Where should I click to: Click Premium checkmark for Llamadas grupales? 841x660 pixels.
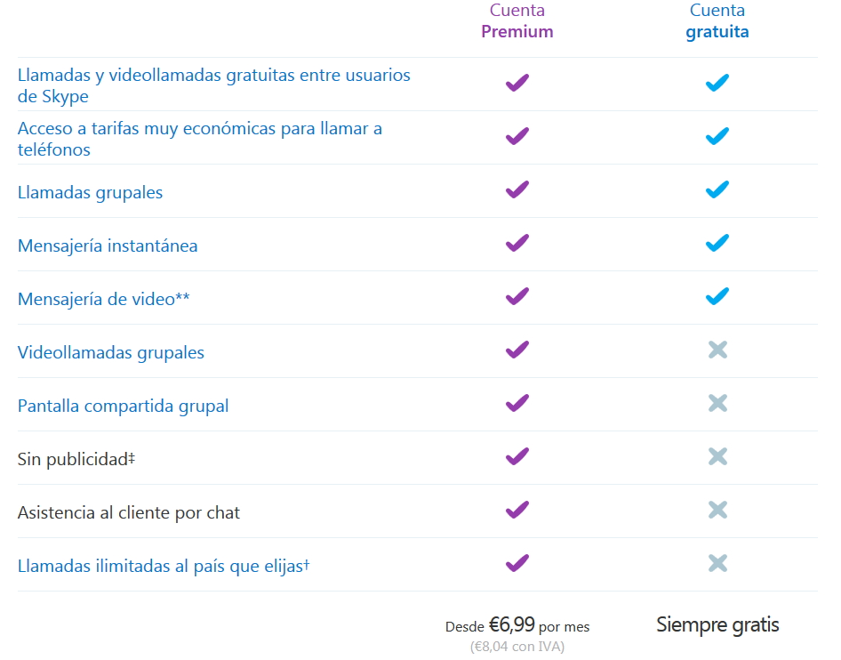click(517, 189)
